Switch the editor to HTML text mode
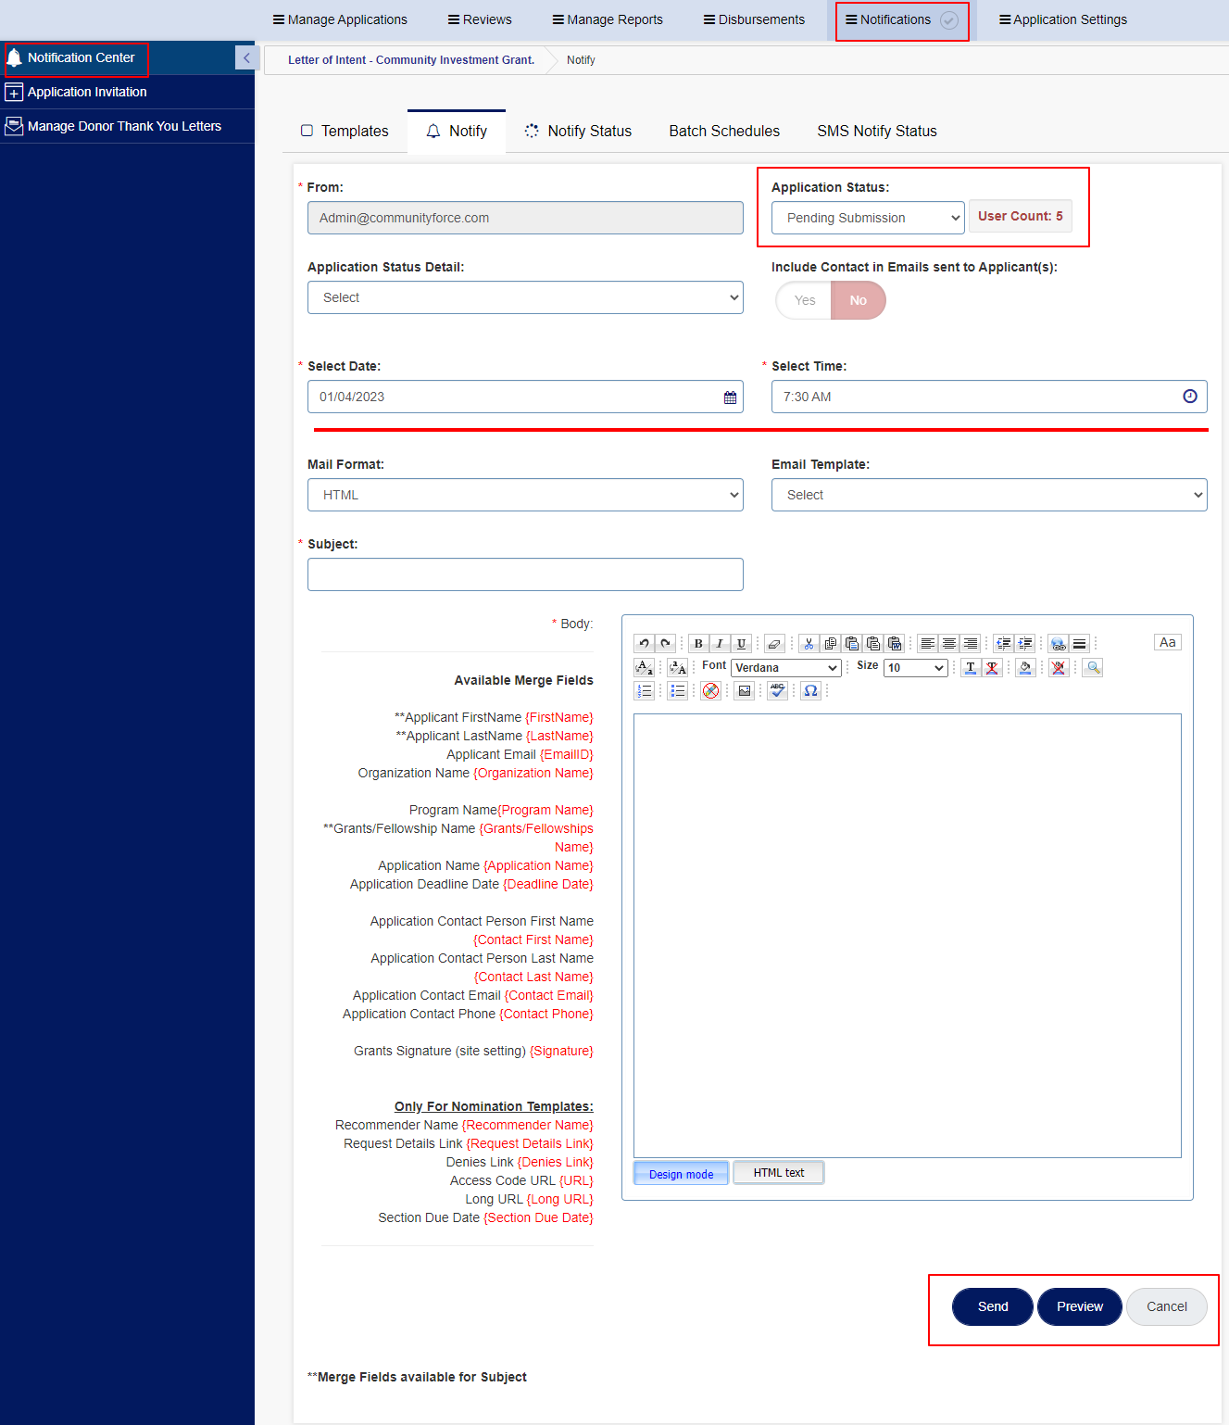This screenshot has height=1425, width=1229. (779, 1173)
